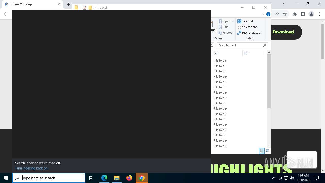
Task: Click Turn indexing back on link
Action: coord(32,168)
